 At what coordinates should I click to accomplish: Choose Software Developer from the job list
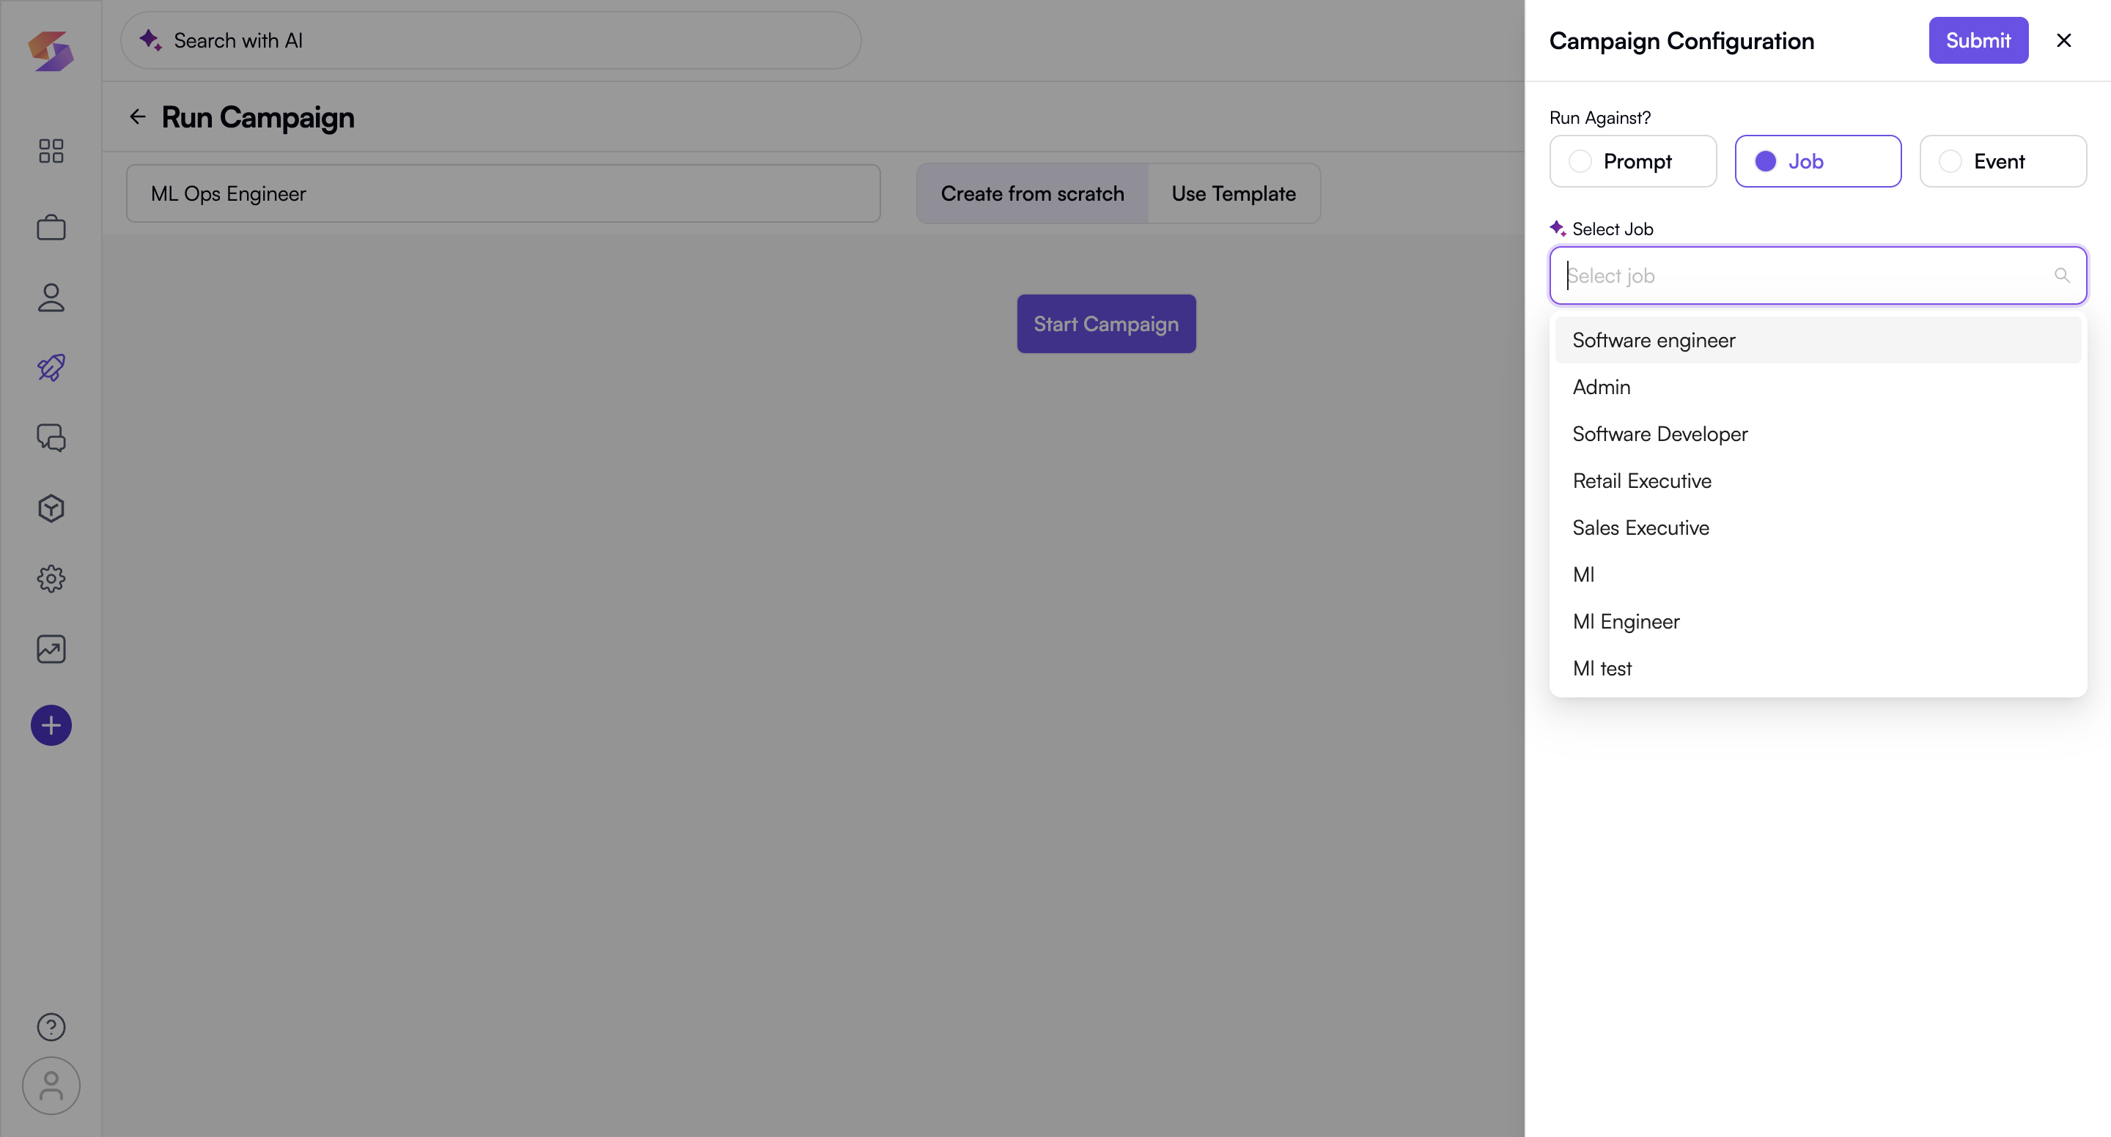(1818, 434)
